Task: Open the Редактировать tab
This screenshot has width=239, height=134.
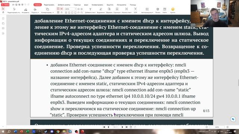Action: coord(49,5)
